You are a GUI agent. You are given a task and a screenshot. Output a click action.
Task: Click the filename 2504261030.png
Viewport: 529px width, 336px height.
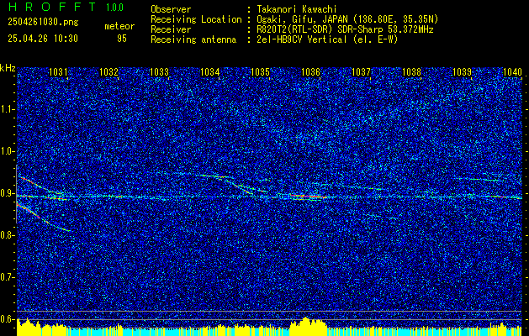coord(43,22)
